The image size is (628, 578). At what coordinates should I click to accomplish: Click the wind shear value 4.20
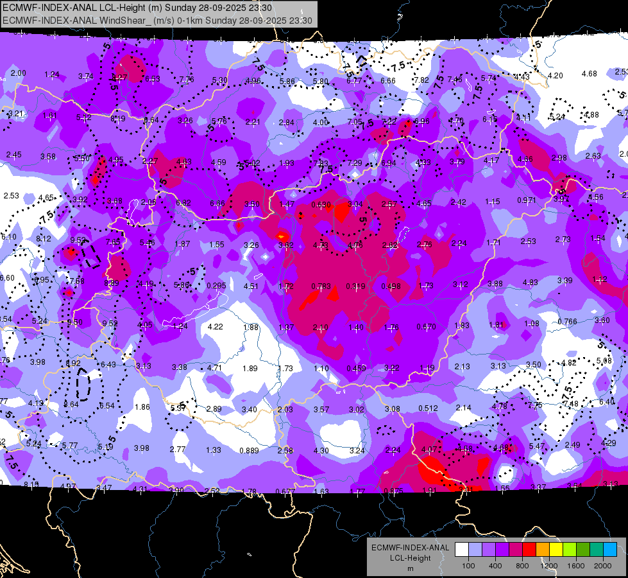555,75
